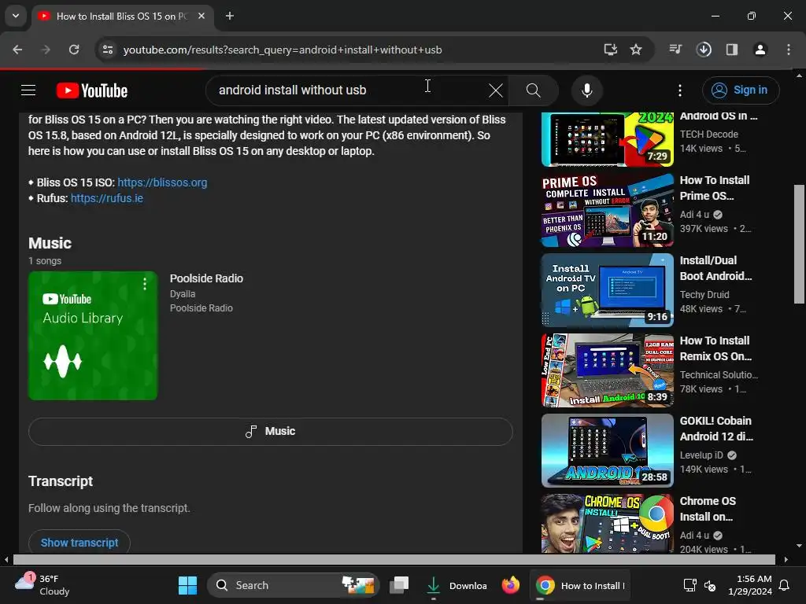Open the taskbar clock showing 1:56 AM

pos(750,585)
